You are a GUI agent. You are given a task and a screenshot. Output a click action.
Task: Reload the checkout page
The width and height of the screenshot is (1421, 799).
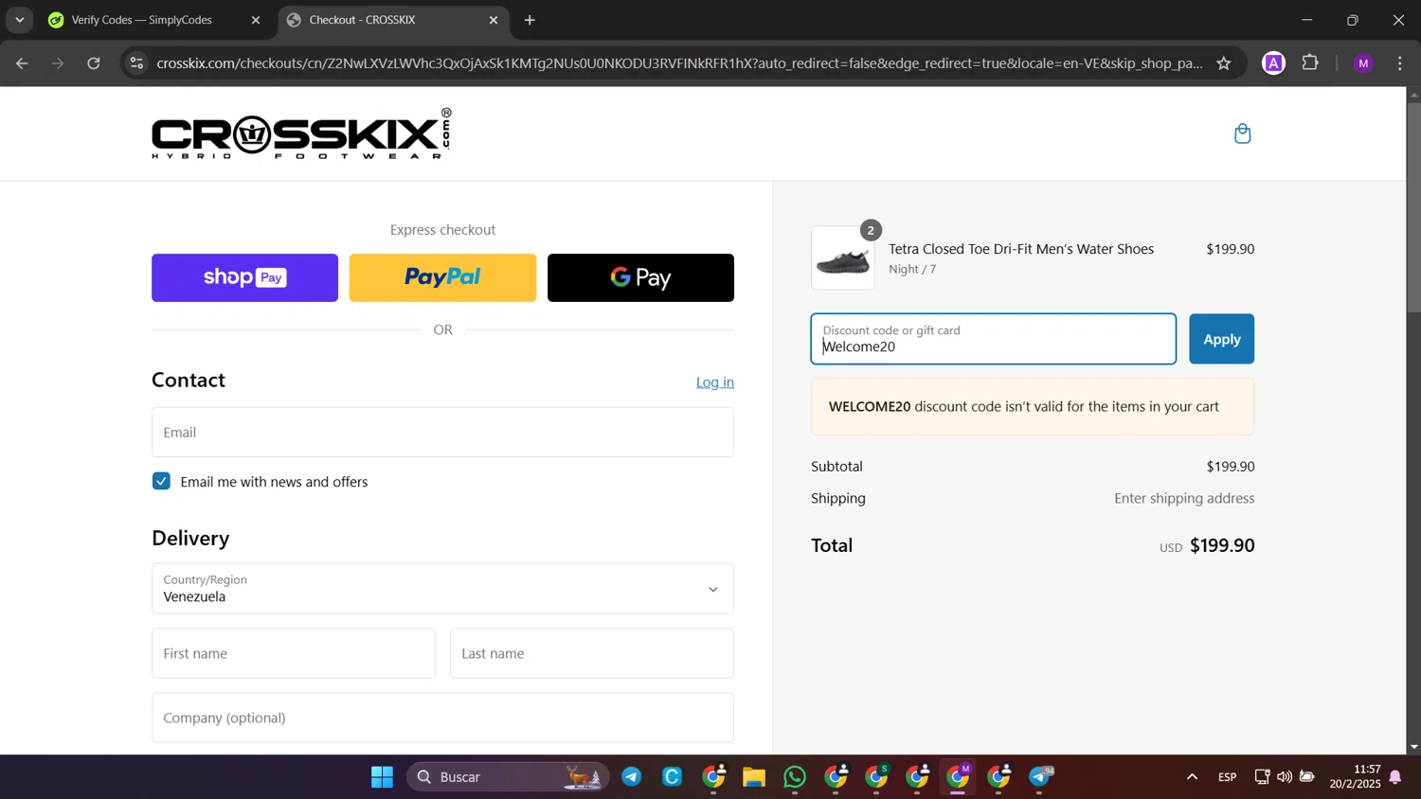[x=94, y=63]
